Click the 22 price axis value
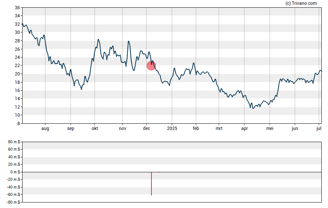The image size is (328, 208). (x=17, y=66)
